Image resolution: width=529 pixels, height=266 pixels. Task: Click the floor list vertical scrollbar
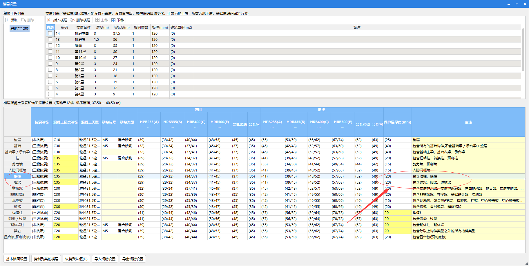click(x=523, y=49)
